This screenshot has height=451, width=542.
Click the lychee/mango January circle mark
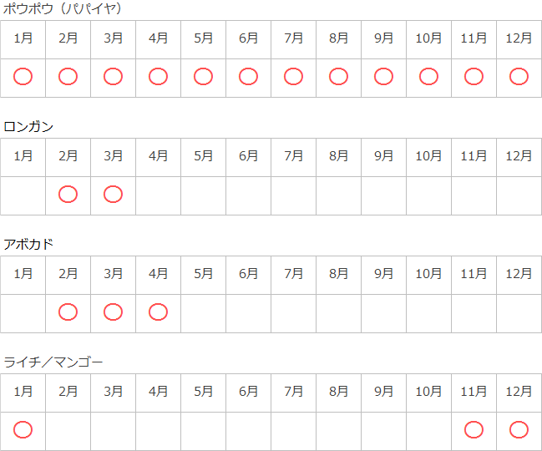click(x=23, y=429)
